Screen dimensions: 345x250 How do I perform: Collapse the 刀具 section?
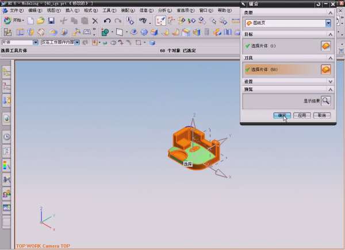pyautogui.click(x=330, y=58)
